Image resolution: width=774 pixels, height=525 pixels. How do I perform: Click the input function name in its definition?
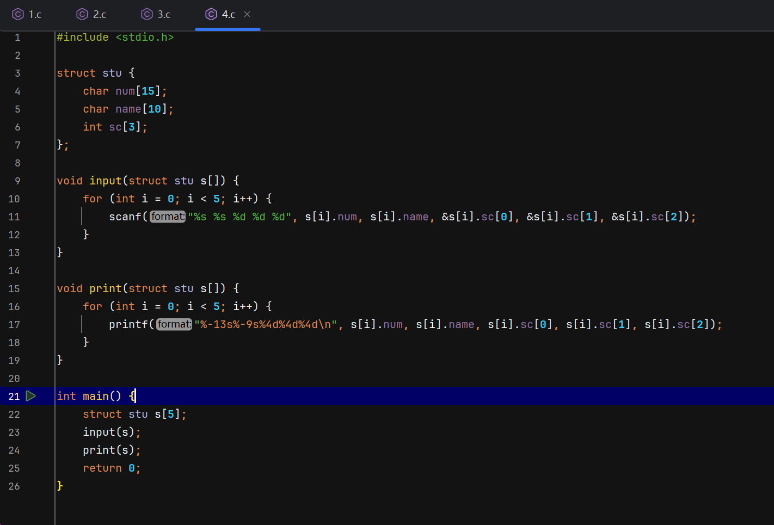tap(106, 181)
